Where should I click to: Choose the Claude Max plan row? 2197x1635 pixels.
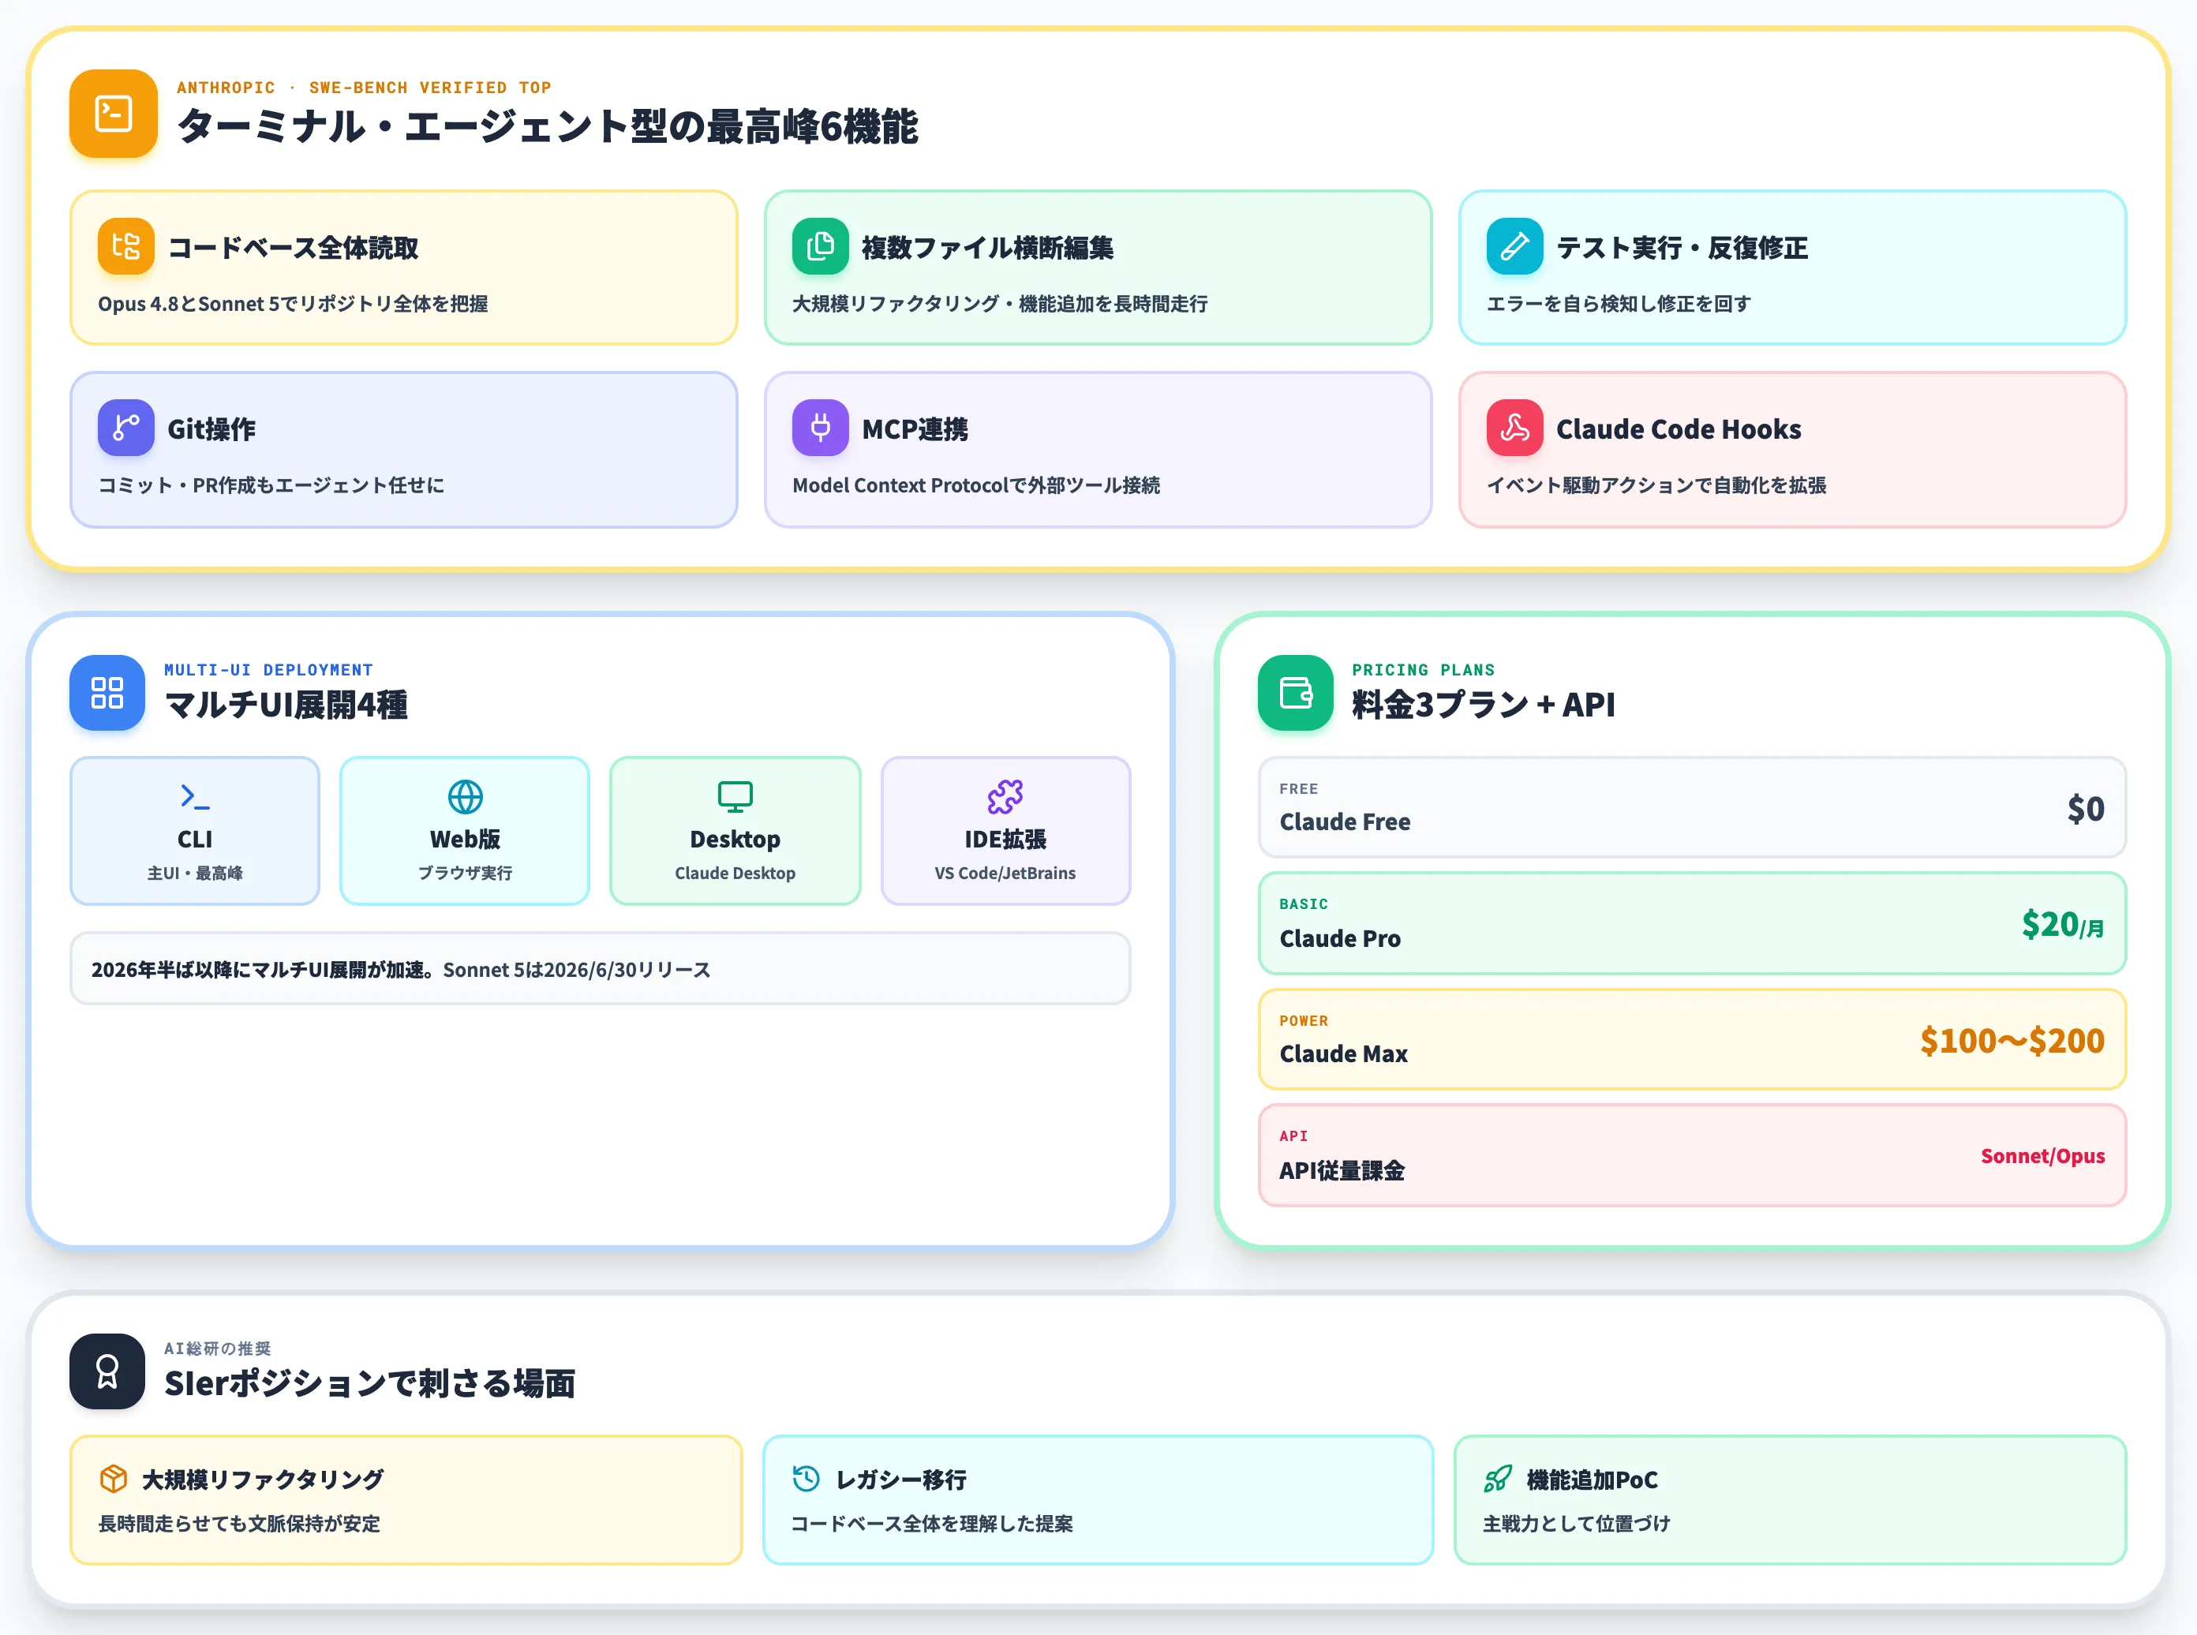click(x=1692, y=1039)
